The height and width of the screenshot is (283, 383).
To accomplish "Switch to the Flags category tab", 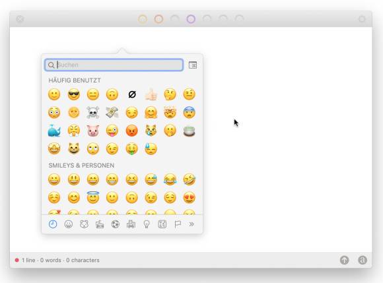I will coord(178,224).
